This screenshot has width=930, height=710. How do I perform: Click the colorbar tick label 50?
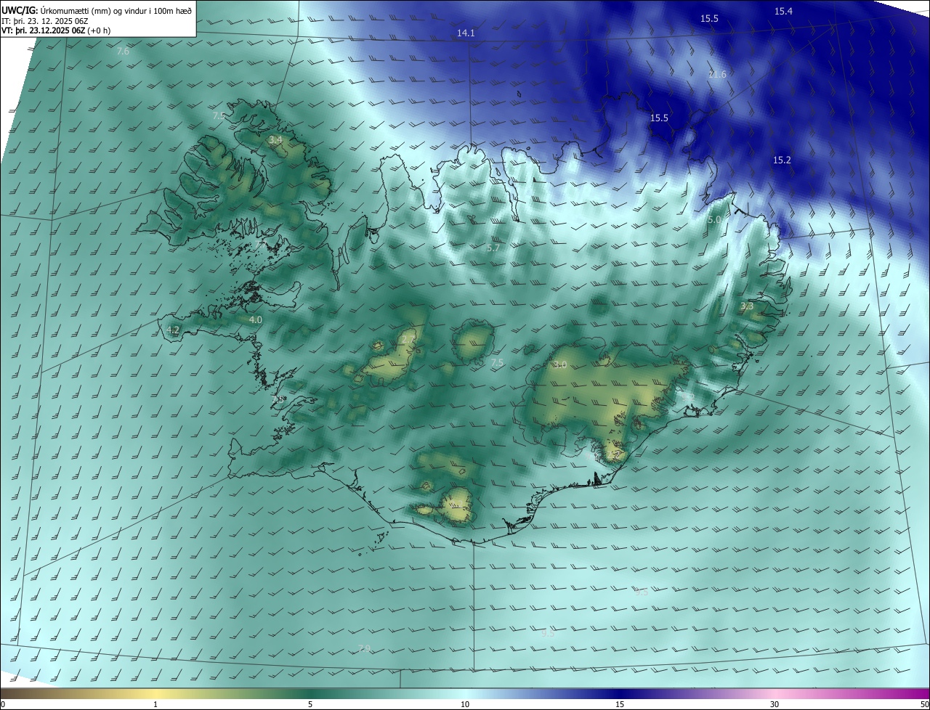[x=924, y=704]
